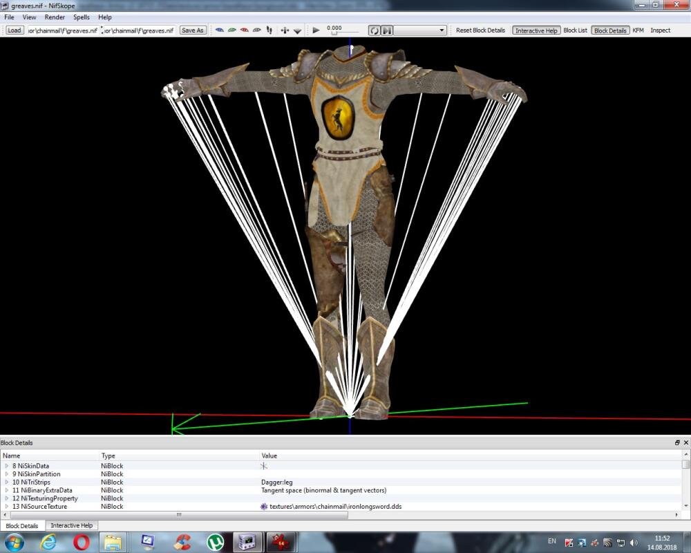Screen dimensions: 691x553
Task: Click the arrows between the path fields
Action: click(102, 30)
